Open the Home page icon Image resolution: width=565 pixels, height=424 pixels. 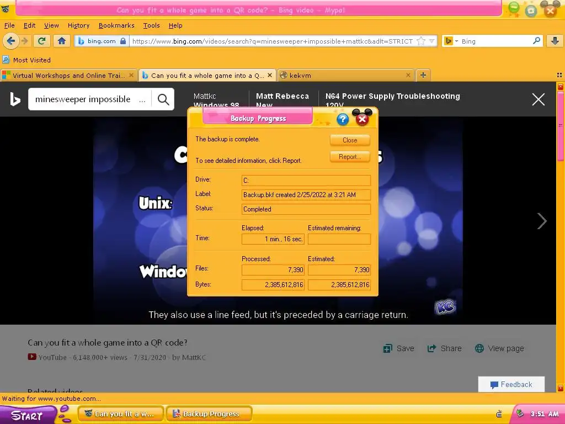point(62,41)
